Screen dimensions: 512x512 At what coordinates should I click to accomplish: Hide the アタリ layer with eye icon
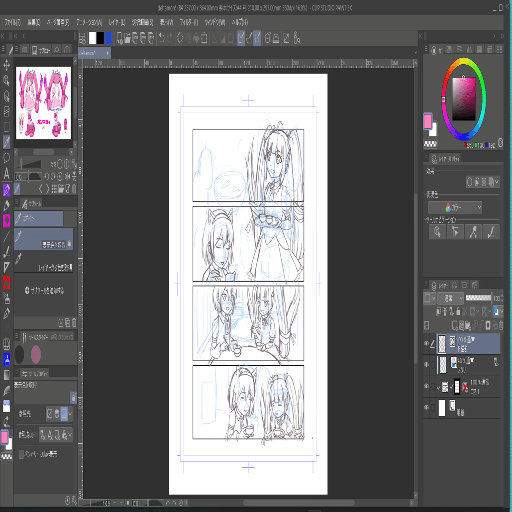click(426, 365)
